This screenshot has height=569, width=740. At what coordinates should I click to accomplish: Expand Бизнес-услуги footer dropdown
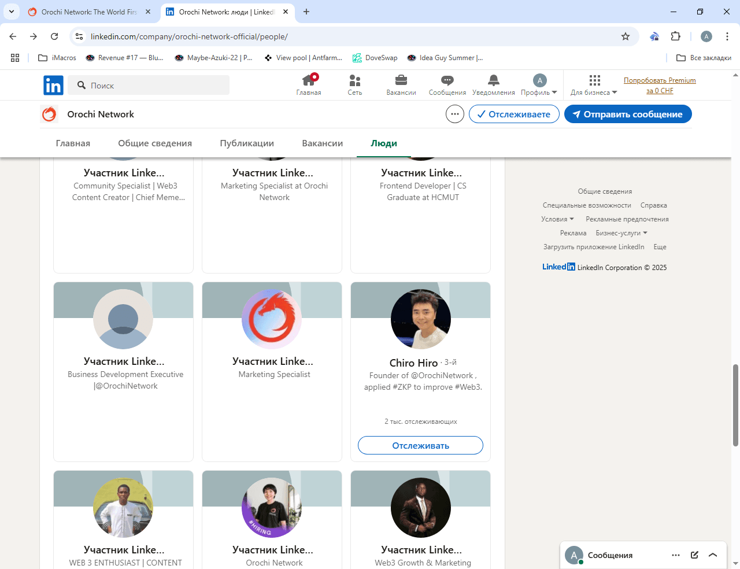click(x=621, y=233)
